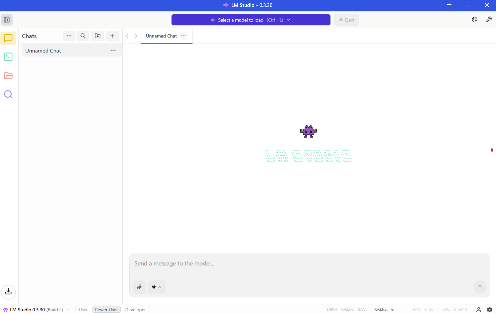
Task: Open the wrench settings panel
Action: pyautogui.click(x=489, y=20)
